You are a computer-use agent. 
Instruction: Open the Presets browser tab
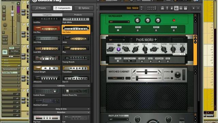[x=41, y=8]
